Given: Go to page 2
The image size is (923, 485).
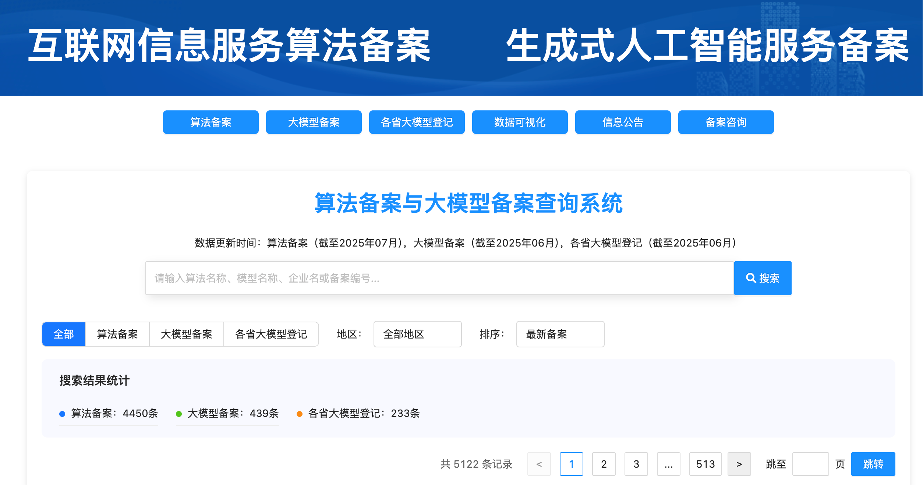Looking at the screenshot, I should click(x=604, y=464).
